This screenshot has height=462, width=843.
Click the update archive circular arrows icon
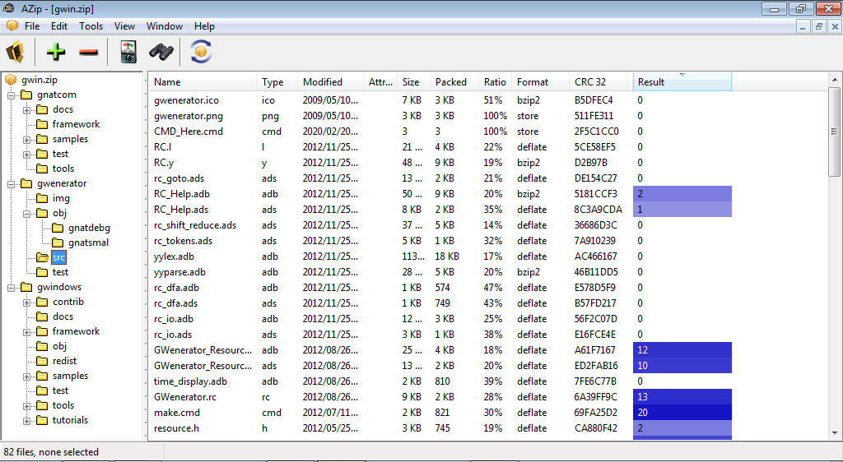click(201, 53)
